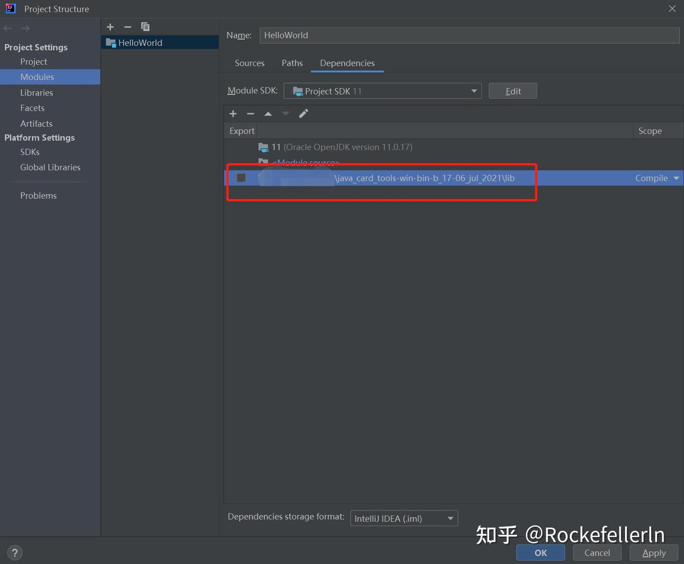This screenshot has width=684, height=564.
Task: Show the Problems list
Action: (38, 195)
